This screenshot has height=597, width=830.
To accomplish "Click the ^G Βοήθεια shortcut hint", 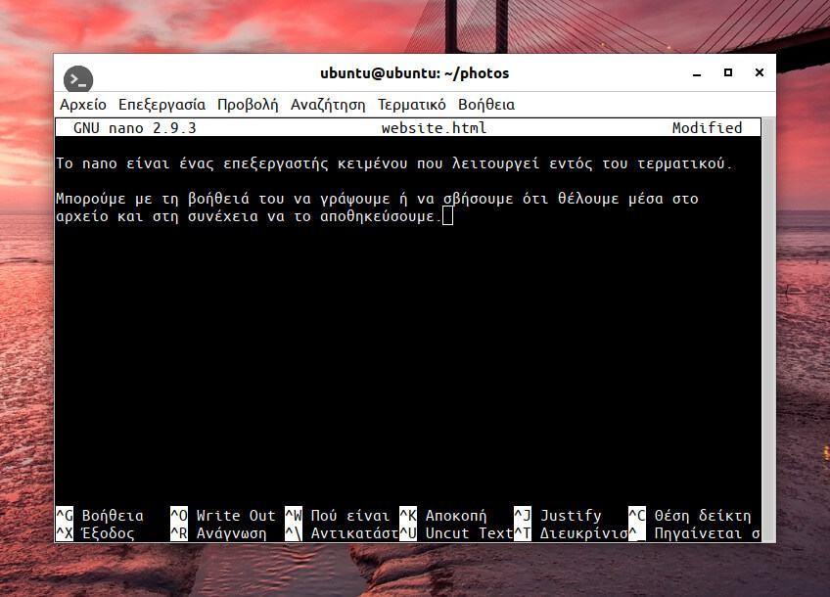I will (100, 516).
